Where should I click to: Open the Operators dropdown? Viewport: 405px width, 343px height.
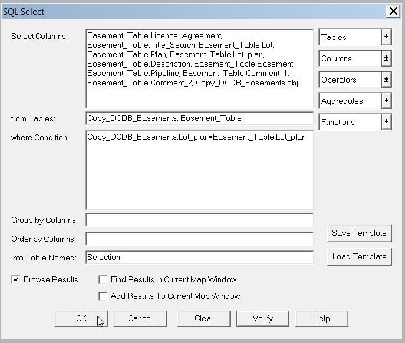click(386, 80)
